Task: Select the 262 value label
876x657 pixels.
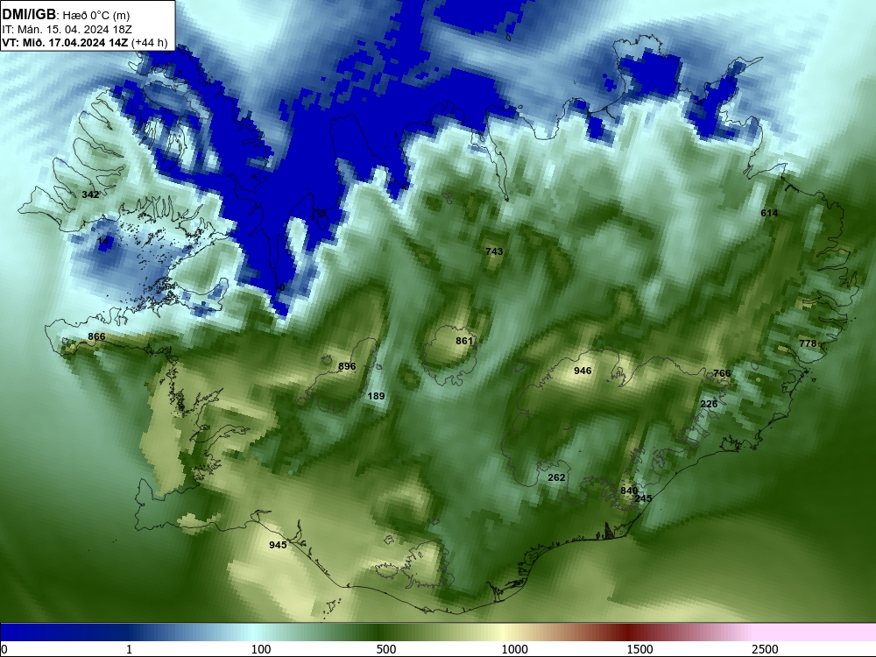Action: pos(556,477)
